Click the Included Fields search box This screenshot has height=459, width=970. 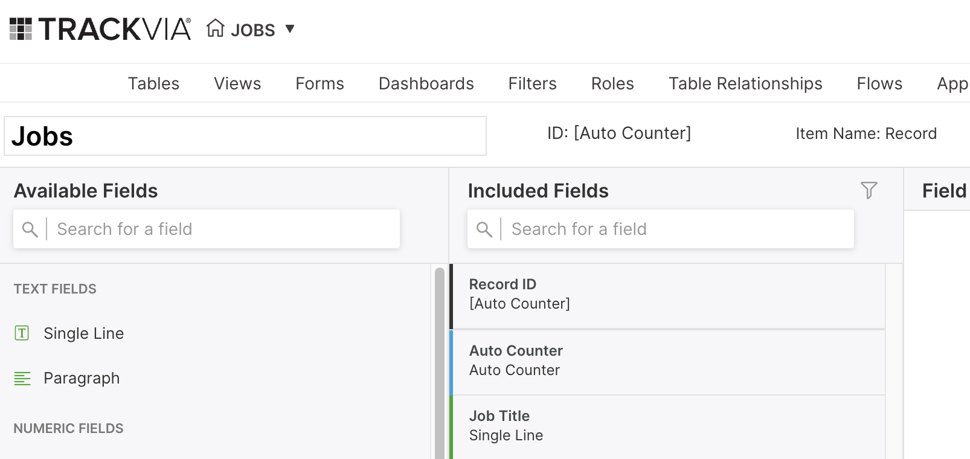tap(661, 229)
